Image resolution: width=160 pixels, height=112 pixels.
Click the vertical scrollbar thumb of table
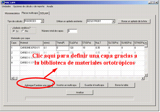[146, 46]
